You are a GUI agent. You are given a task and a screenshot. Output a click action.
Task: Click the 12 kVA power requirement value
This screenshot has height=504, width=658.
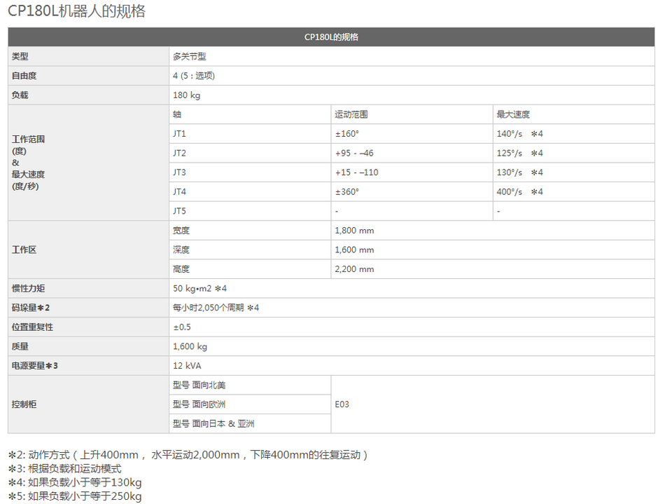[187, 365]
